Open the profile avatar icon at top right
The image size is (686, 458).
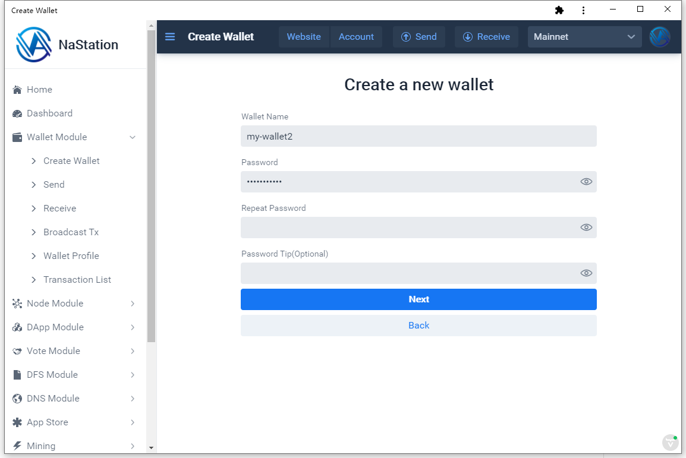tap(659, 37)
